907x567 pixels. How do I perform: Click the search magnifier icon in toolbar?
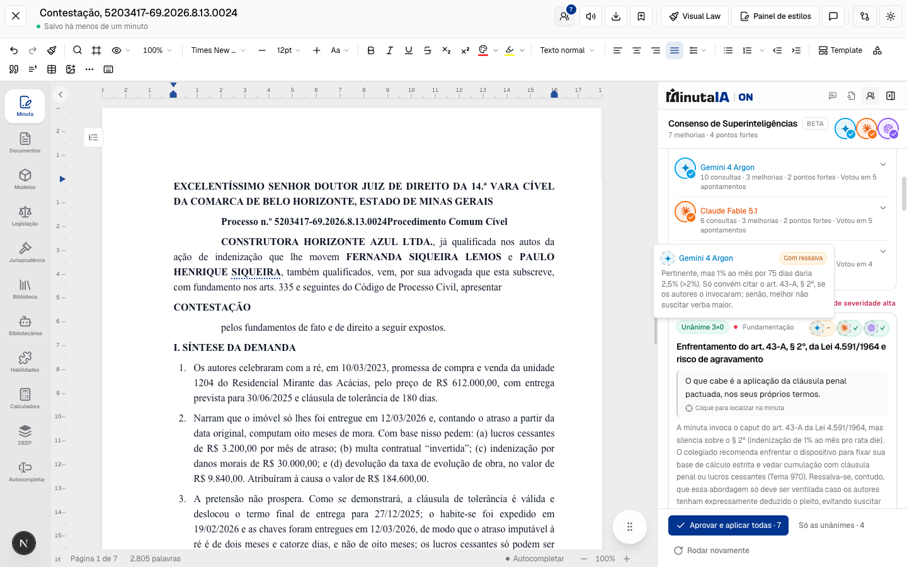pos(77,50)
